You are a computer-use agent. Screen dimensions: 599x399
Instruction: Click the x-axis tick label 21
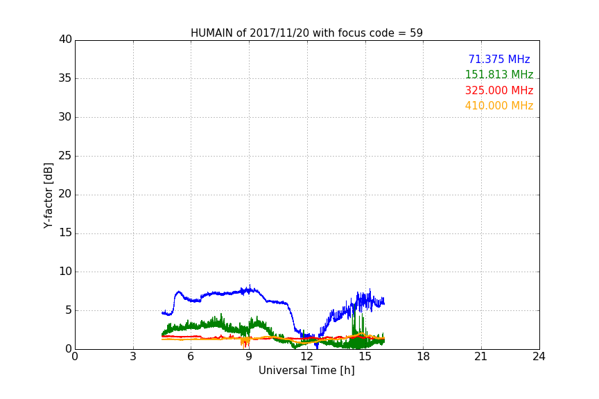(x=481, y=357)
